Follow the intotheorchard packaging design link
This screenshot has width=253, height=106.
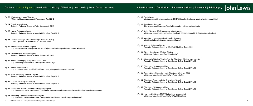point(43,70)
